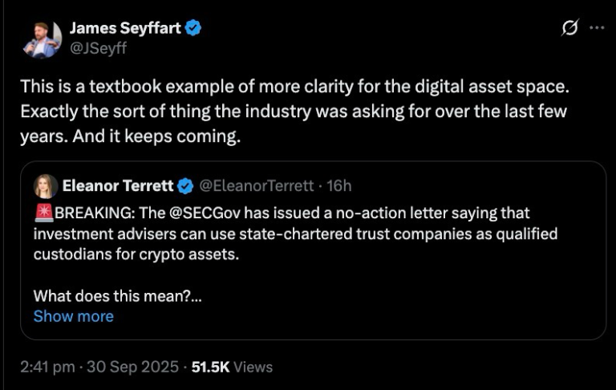Click the "What does this mean?..." line

click(117, 295)
